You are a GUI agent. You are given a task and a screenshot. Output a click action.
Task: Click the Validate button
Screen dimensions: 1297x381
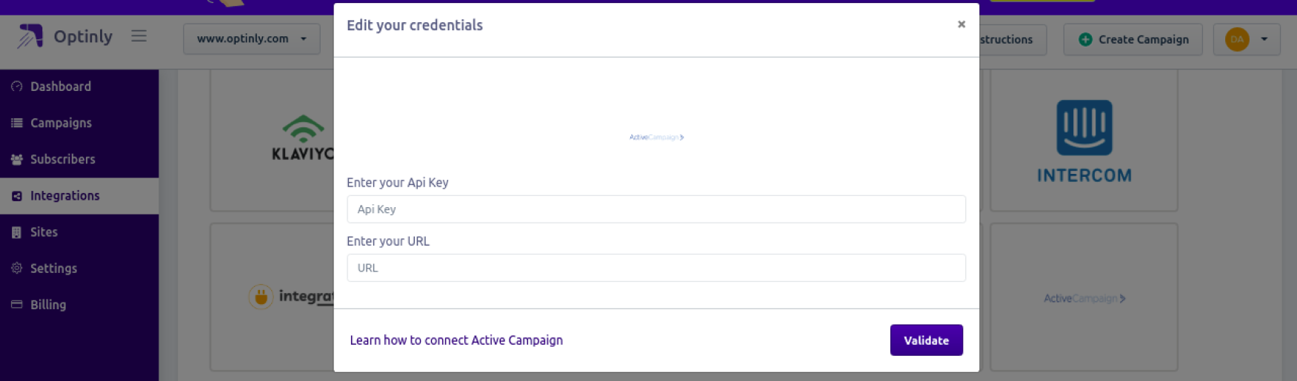(926, 340)
